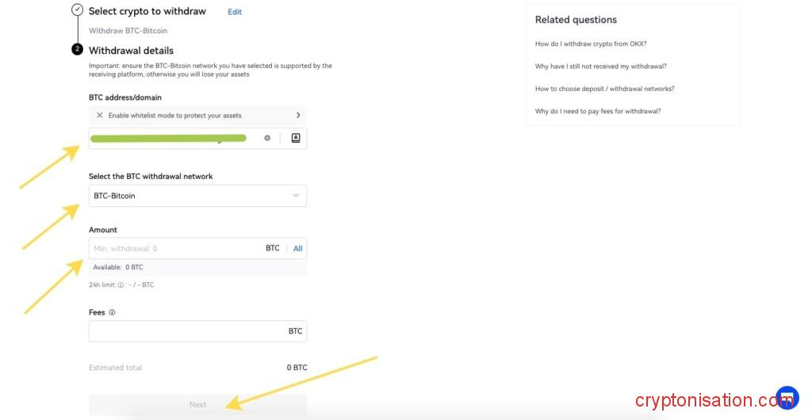Viewport: 812px width, 420px height.
Task: Click the step 2 number icon
Action: (x=77, y=49)
